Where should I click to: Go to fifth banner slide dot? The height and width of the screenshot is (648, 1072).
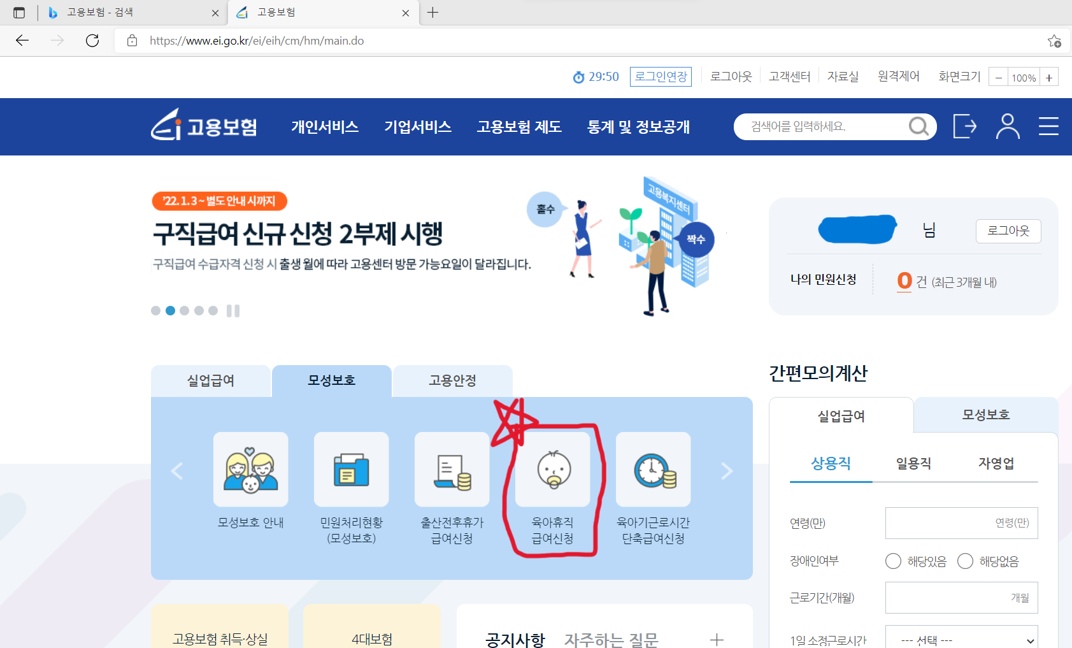point(213,311)
